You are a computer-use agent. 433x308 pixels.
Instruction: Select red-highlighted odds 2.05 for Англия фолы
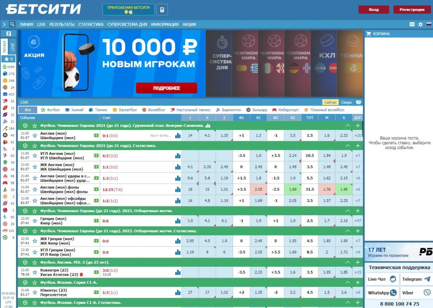point(258,189)
